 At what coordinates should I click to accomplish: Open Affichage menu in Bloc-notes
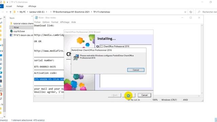65,22
